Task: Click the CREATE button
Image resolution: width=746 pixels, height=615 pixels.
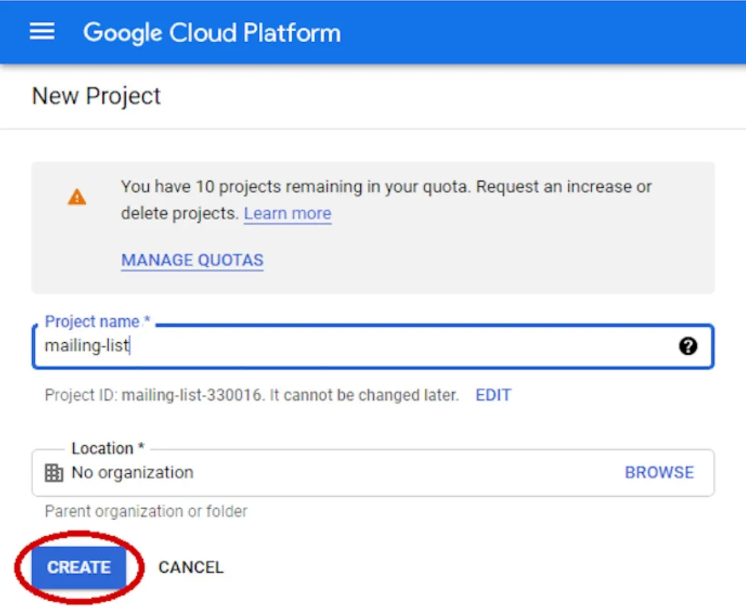Action: point(79,567)
